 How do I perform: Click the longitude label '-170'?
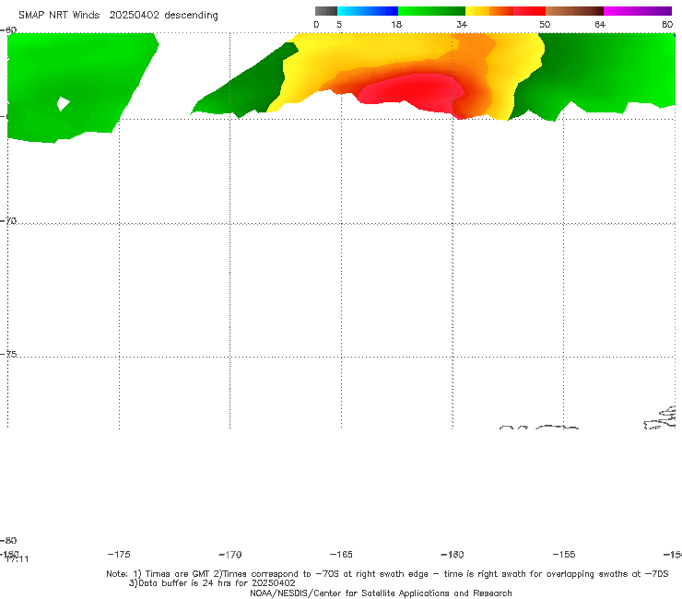coord(230,554)
